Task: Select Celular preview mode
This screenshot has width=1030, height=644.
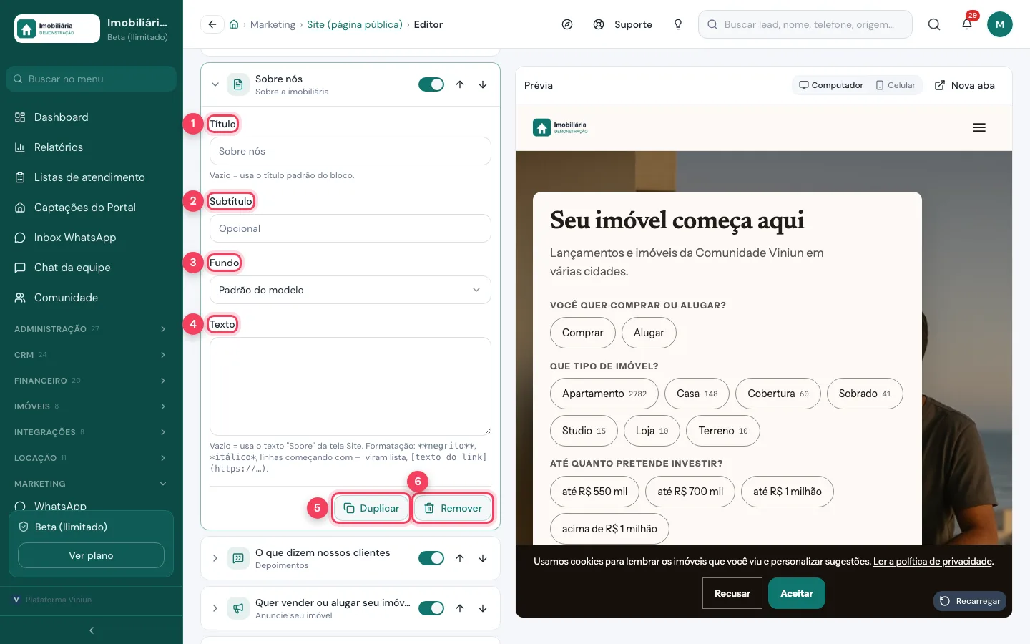Action: 896,85
